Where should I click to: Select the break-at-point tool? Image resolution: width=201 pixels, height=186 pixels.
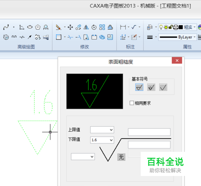coord(70,37)
